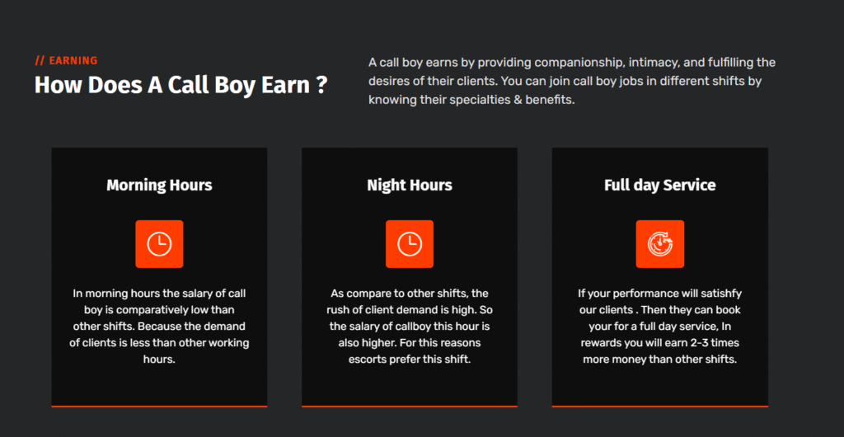The width and height of the screenshot is (844, 437).
Task: Click the orange underline of Morning Hours card
Action: 159,406
